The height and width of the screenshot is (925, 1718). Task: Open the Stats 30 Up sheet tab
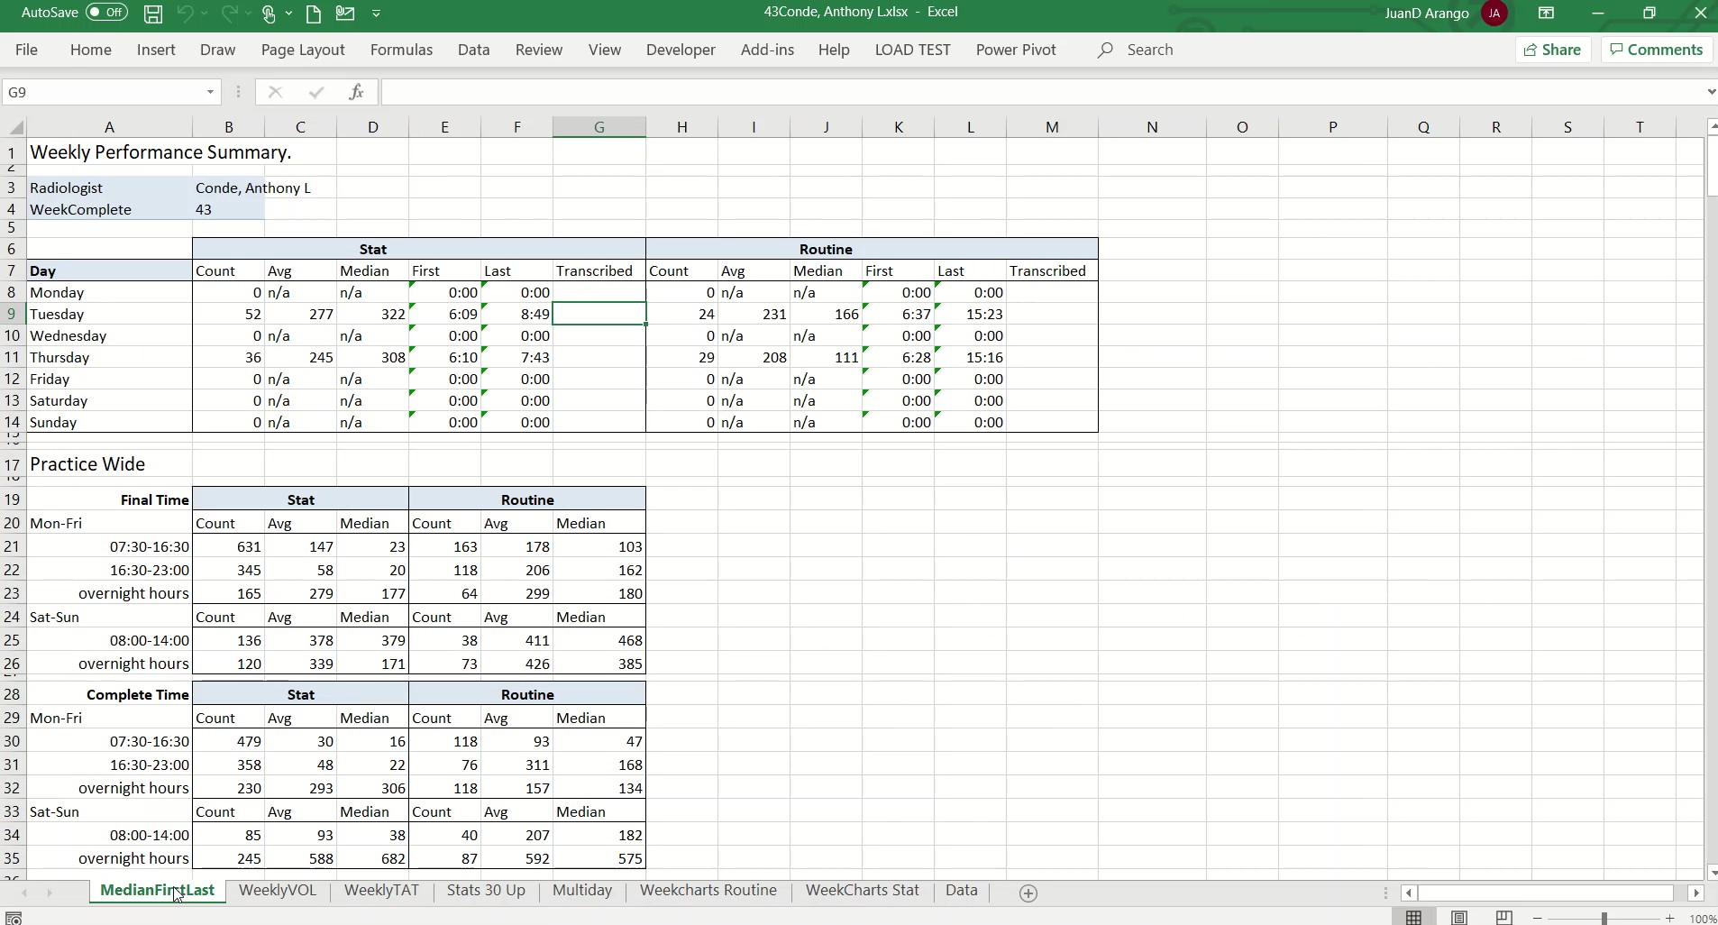pyautogui.click(x=486, y=891)
